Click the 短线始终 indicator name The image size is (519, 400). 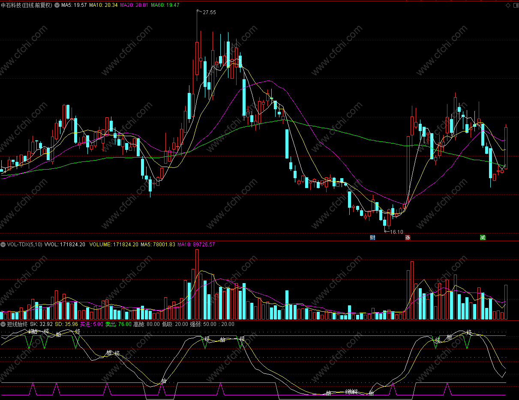18,324
